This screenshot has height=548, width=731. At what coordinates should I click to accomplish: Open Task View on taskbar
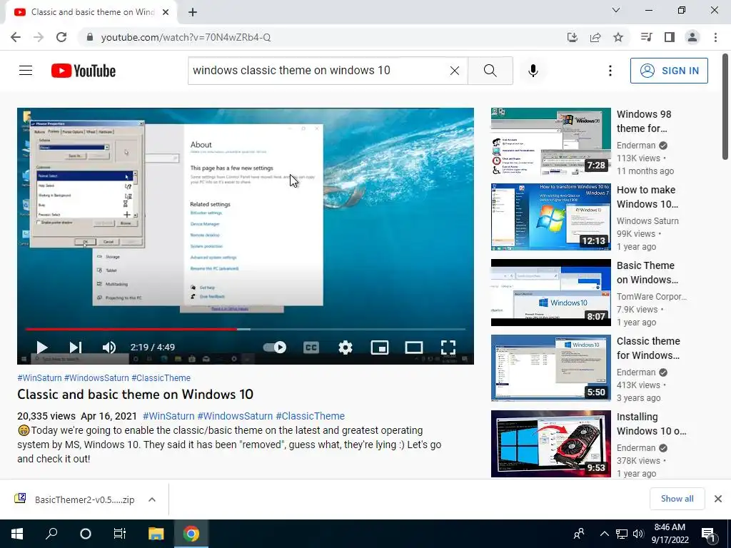point(120,534)
